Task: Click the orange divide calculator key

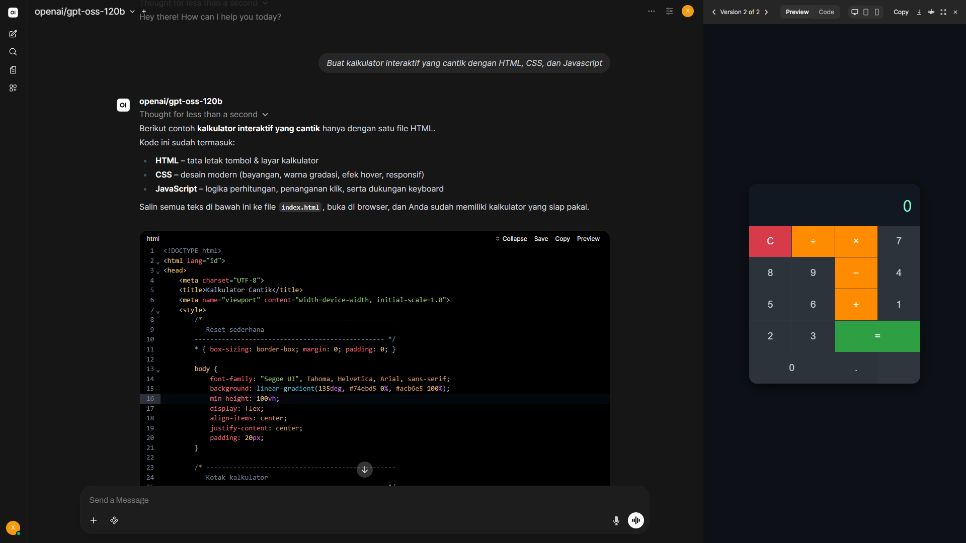Action: pyautogui.click(x=813, y=241)
